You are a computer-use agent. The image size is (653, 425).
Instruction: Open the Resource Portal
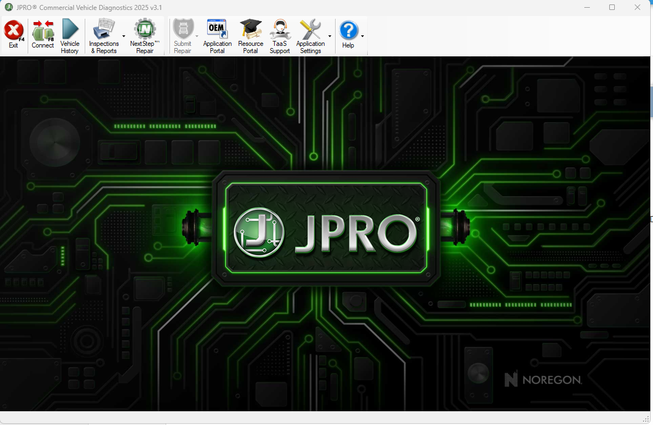(x=250, y=34)
